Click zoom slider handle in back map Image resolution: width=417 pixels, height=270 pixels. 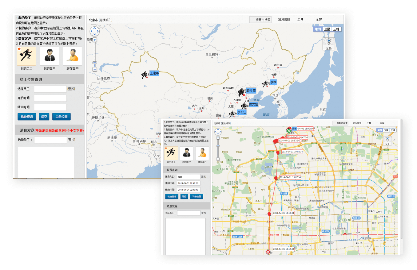(x=95, y=63)
